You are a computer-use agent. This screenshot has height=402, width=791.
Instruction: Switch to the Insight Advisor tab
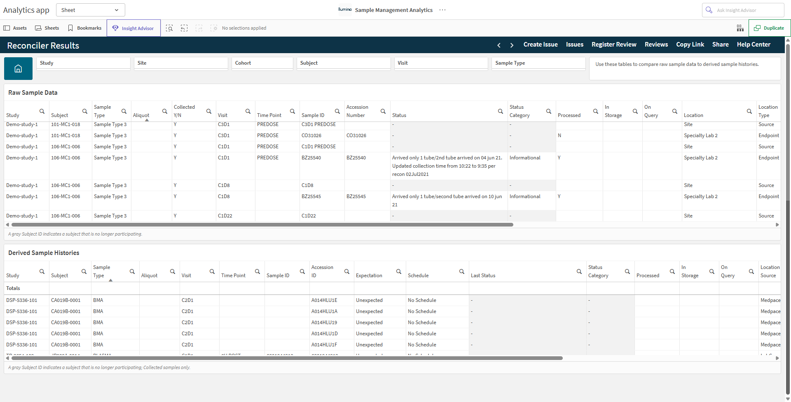point(133,28)
